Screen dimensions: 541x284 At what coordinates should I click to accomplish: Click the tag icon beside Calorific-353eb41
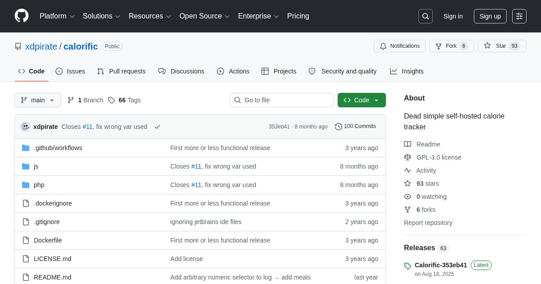point(408,266)
